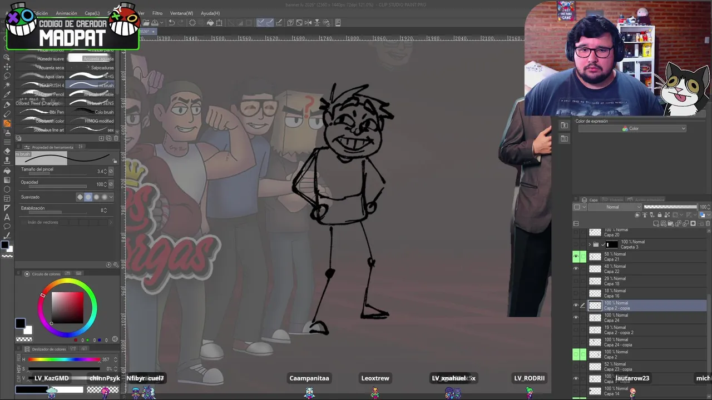
Task: Show the Capa 2 - copia 2 layer
Action: point(576,329)
